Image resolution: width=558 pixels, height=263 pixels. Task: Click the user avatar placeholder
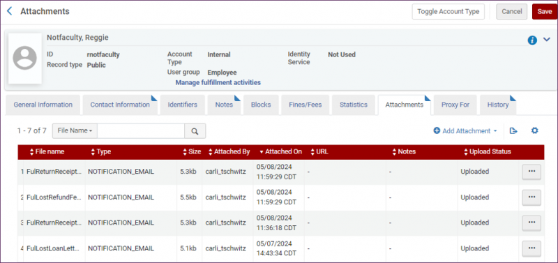(x=25, y=59)
